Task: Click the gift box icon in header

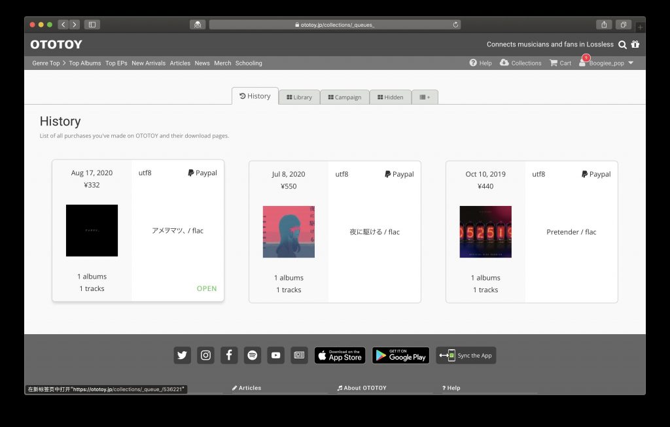Action: point(635,44)
